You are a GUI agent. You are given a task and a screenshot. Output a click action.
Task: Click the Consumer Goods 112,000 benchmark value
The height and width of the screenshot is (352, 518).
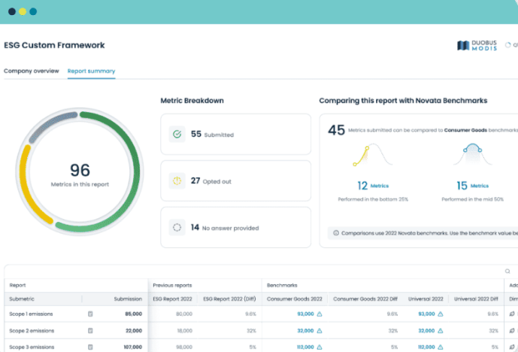(304, 347)
